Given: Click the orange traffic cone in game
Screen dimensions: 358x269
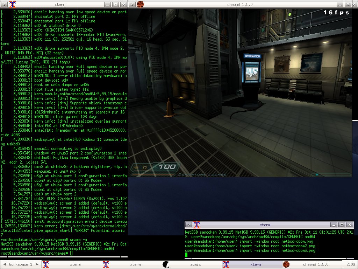Looking at the screenshot, I should pyautogui.click(x=170, y=108).
